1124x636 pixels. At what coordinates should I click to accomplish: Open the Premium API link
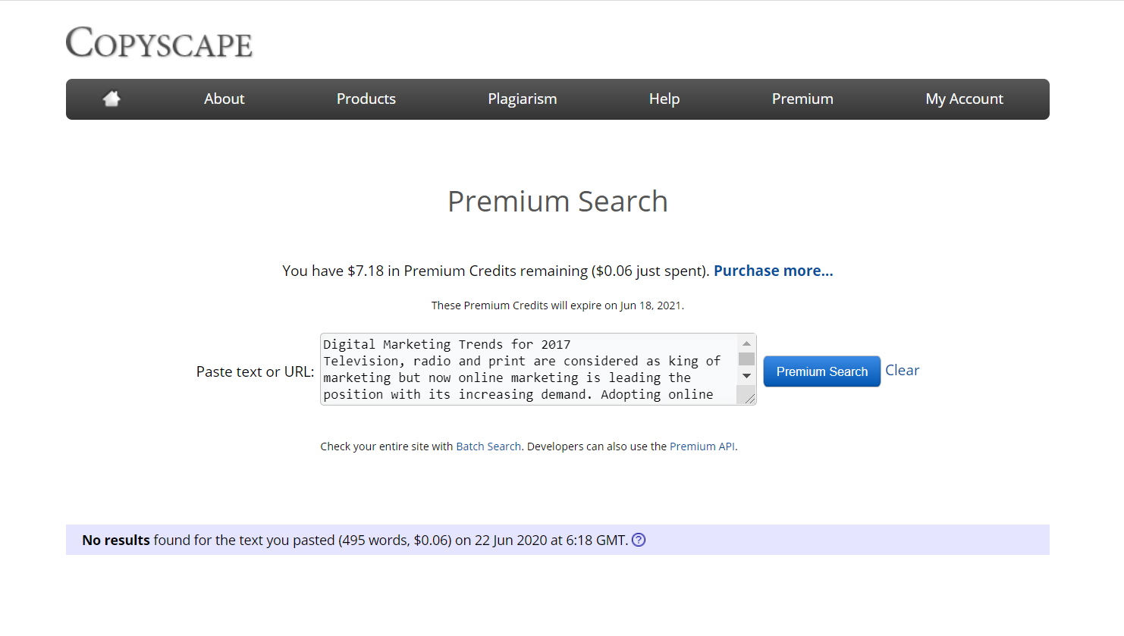702,446
